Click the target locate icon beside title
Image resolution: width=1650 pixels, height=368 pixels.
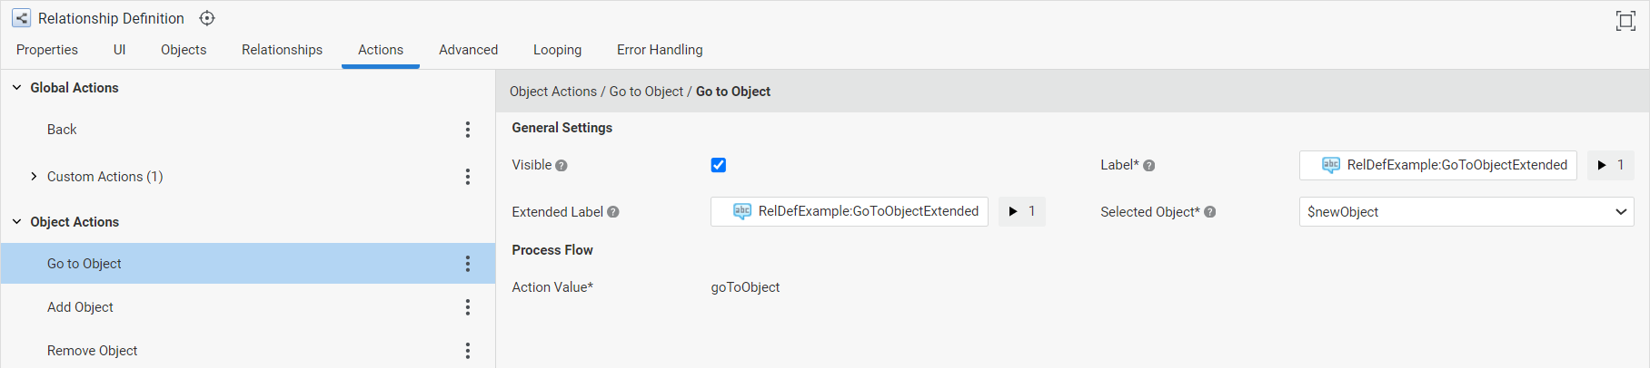point(207,18)
